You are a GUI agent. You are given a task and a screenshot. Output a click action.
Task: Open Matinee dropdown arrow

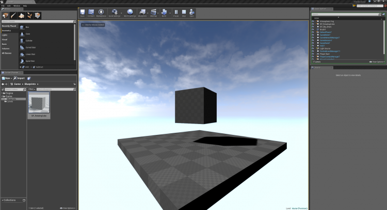click(x=158, y=13)
